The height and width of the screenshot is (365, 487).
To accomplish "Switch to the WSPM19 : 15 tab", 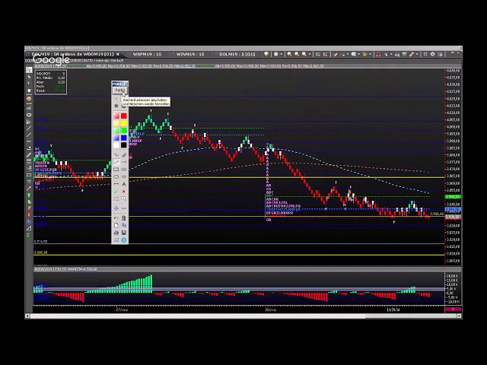I will 145,54.
